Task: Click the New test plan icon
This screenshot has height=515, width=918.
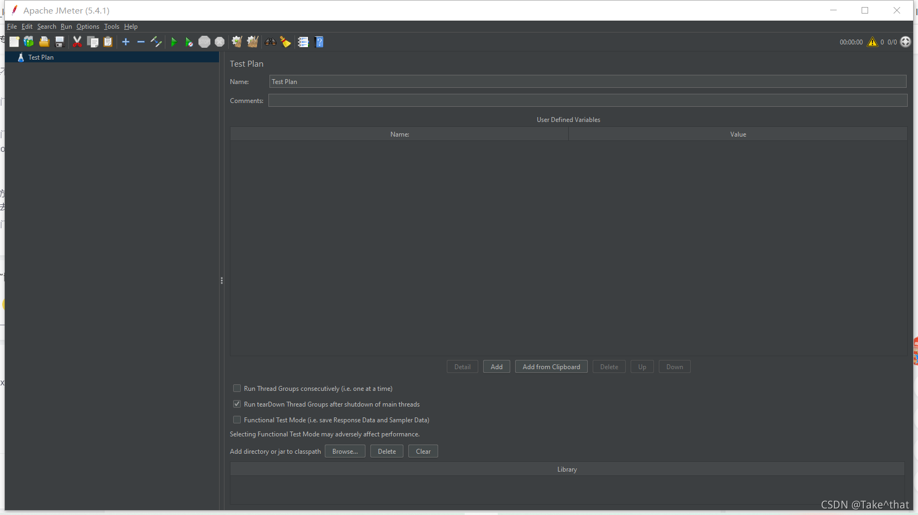Action: [14, 42]
